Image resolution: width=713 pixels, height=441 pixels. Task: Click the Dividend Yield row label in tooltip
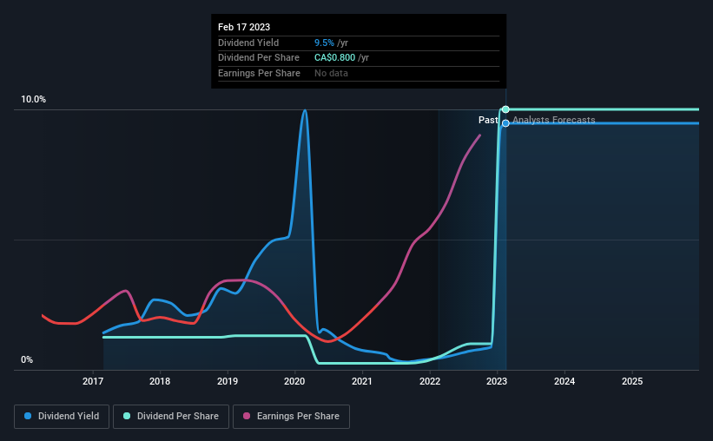click(x=248, y=43)
